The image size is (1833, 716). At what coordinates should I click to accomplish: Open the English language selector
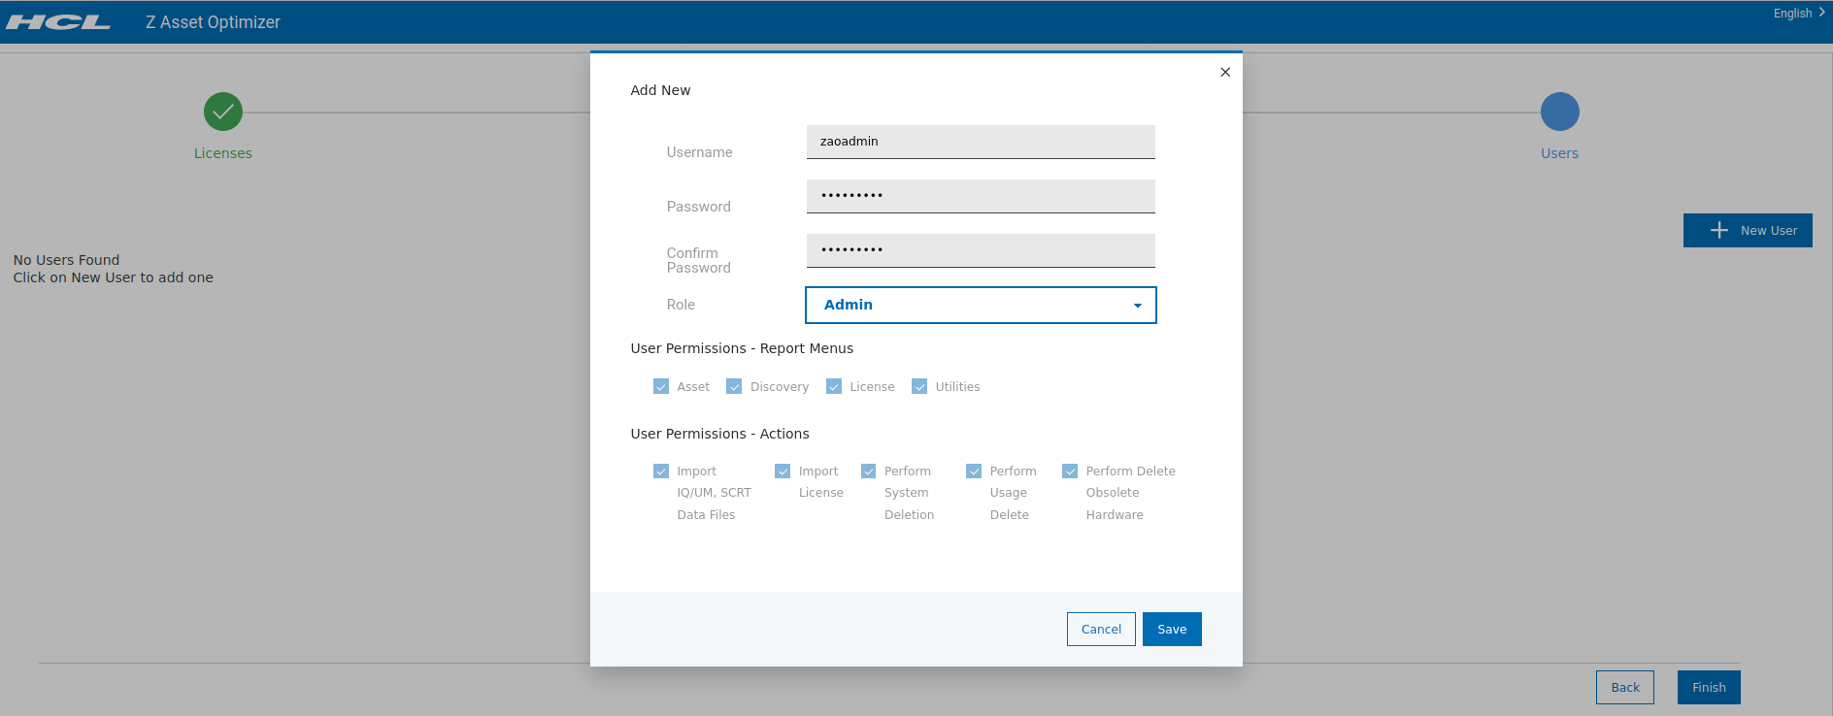pos(1798,14)
